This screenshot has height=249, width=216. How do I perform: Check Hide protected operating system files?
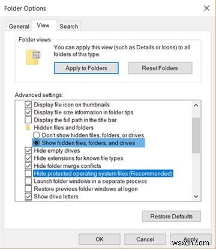click(28, 173)
